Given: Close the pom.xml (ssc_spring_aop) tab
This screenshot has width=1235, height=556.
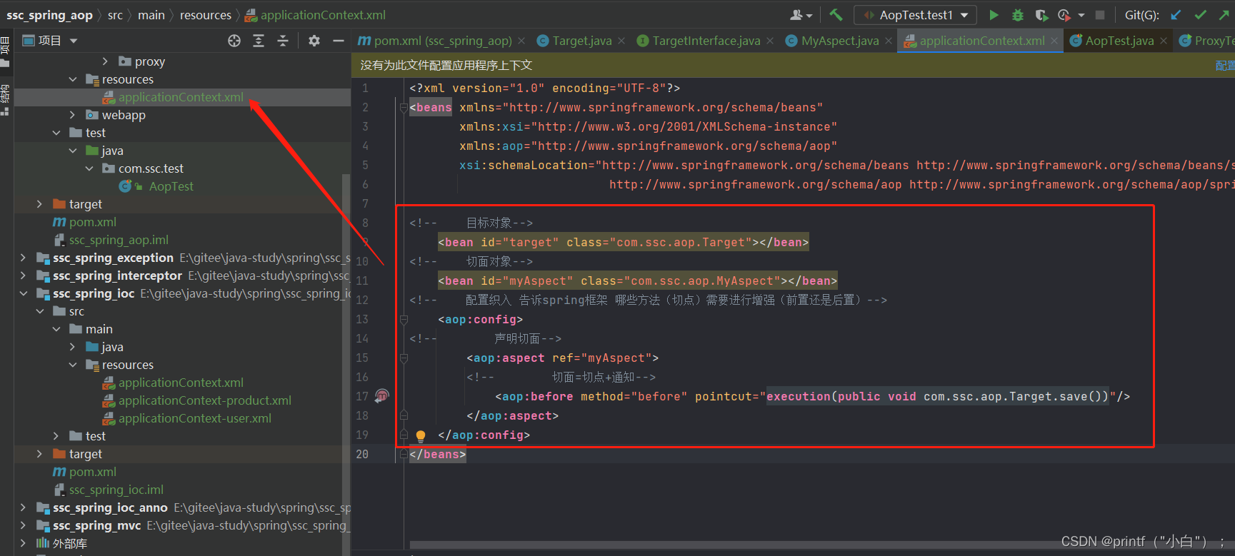Looking at the screenshot, I should (521, 41).
